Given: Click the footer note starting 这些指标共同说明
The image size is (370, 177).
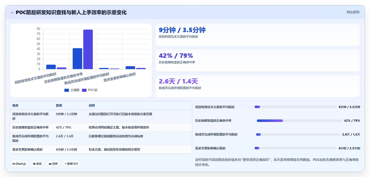Looking at the screenshot, I should click(x=277, y=162).
